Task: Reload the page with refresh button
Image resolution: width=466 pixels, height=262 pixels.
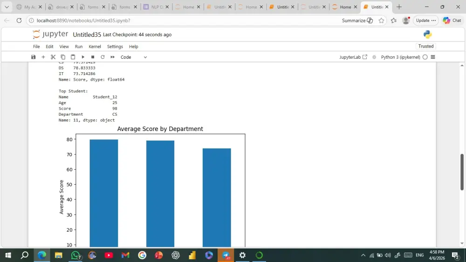Action: point(19,21)
